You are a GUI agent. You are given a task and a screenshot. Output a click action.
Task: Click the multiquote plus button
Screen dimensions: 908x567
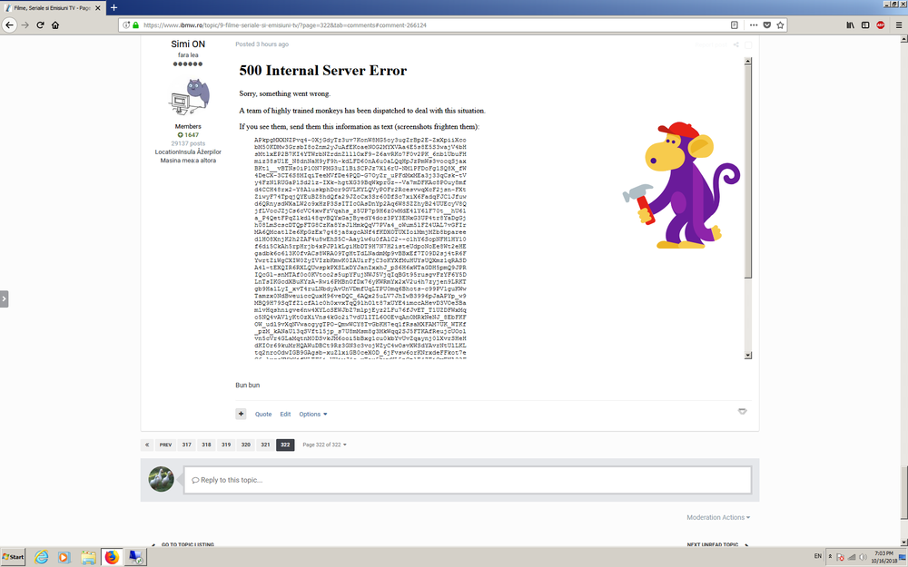click(241, 414)
